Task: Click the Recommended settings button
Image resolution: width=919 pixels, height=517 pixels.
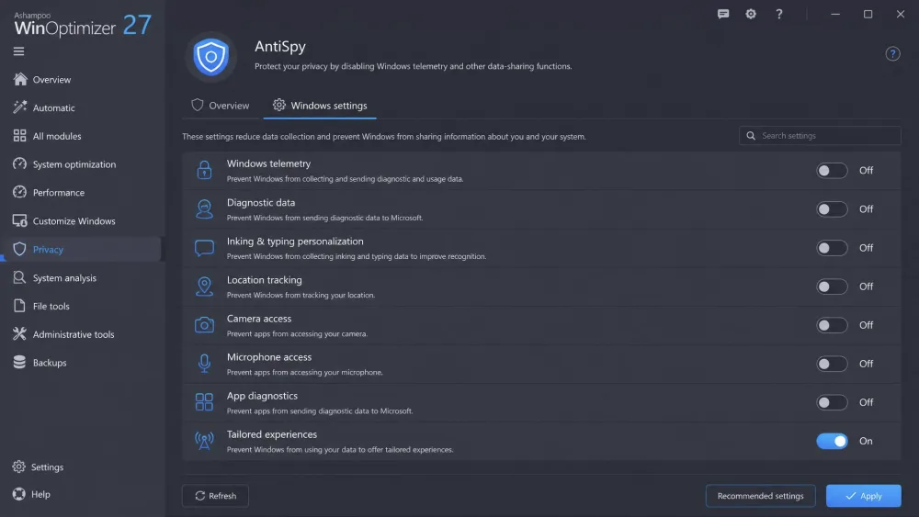Action: (760, 495)
